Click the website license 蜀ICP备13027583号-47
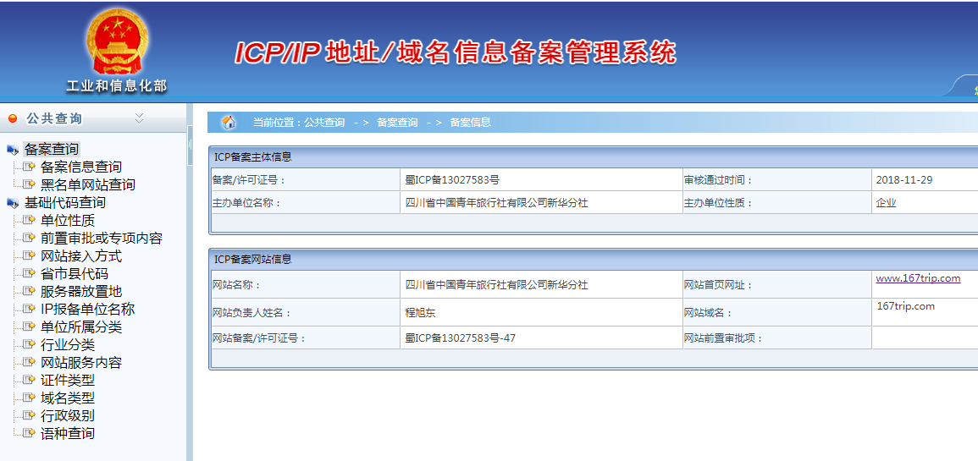The width and height of the screenshot is (978, 461). tap(461, 339)
